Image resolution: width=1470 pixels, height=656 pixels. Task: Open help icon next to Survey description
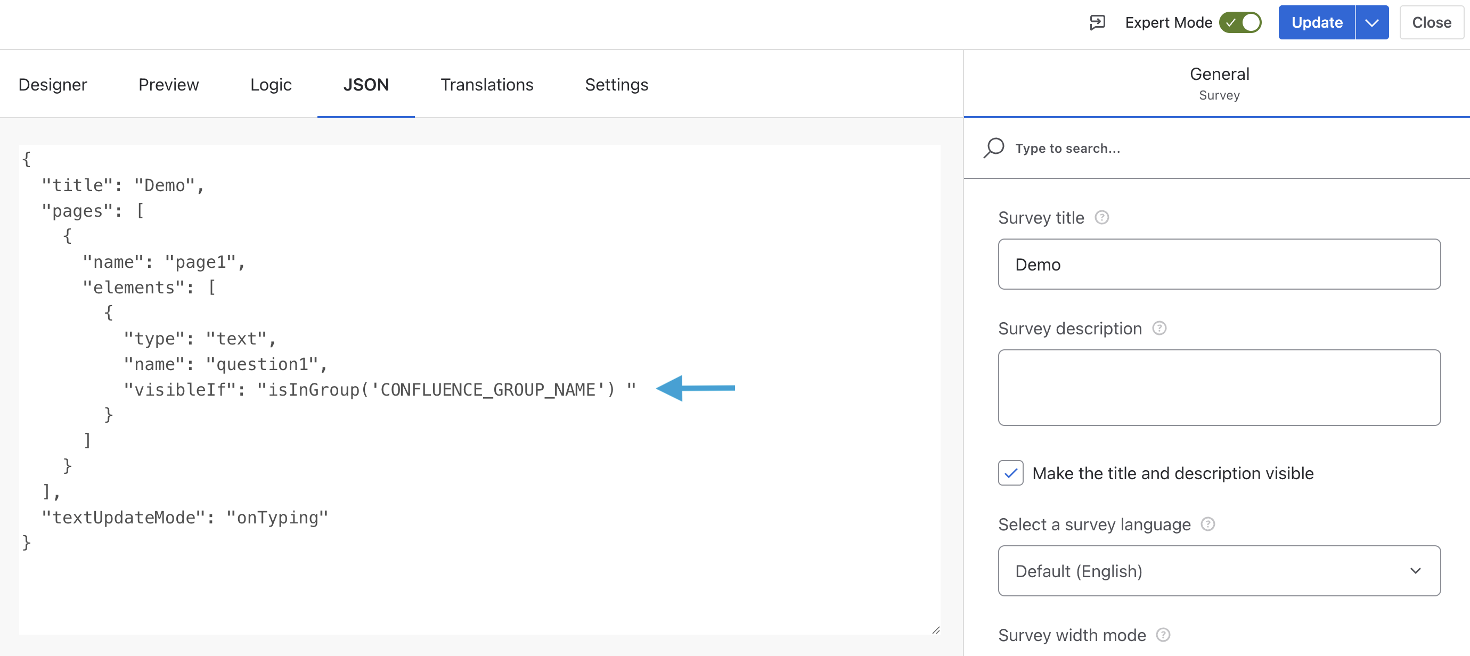(x=1159, y=328)
